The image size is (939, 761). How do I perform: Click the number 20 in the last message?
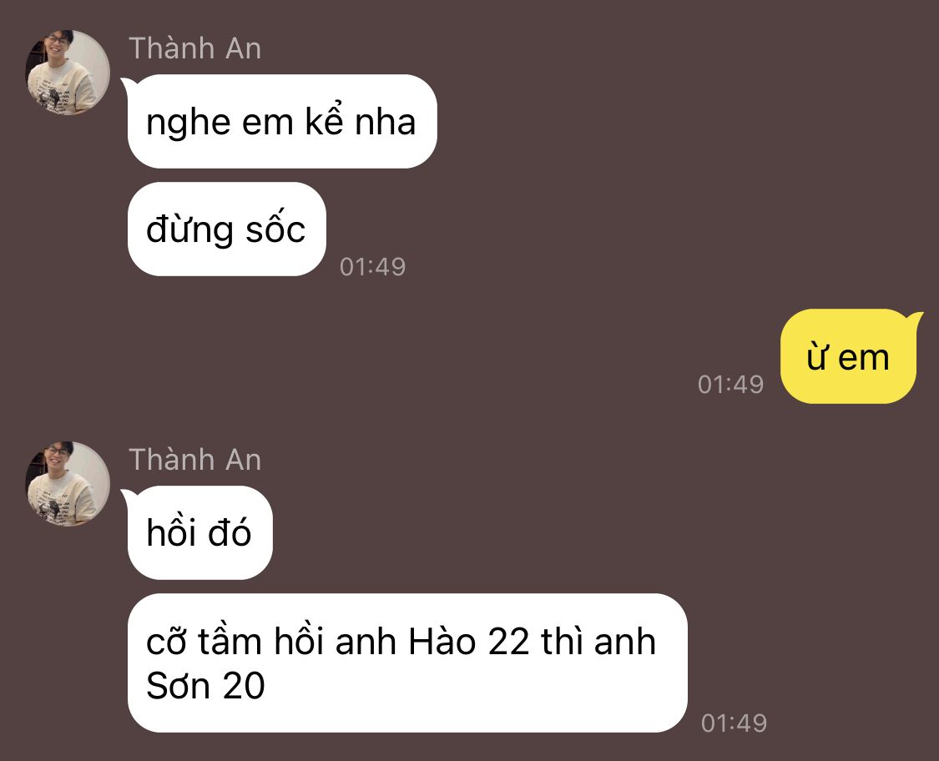tap(244, 686)
